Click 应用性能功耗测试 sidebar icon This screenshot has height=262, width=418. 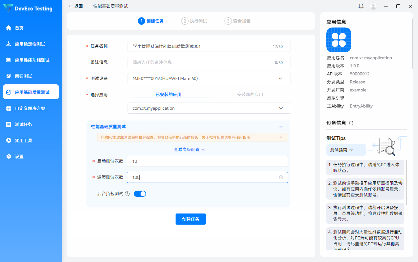pyautogui.click(x=9, y=60)
